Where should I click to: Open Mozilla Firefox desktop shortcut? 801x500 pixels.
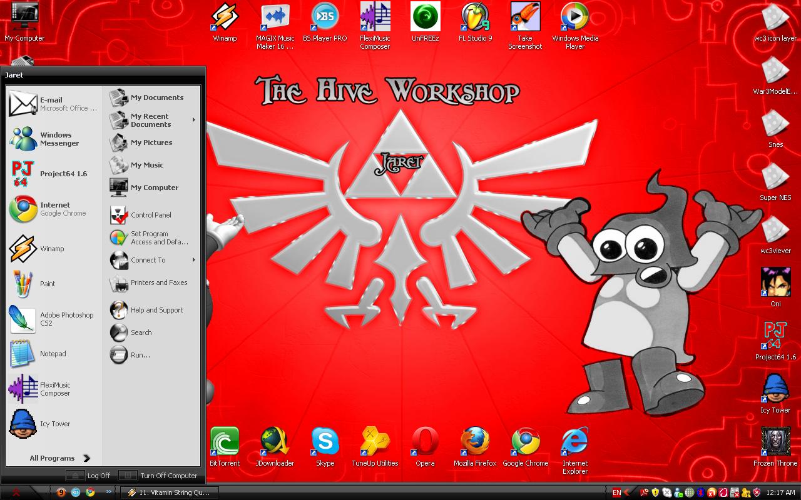click(x=475, y=446)
